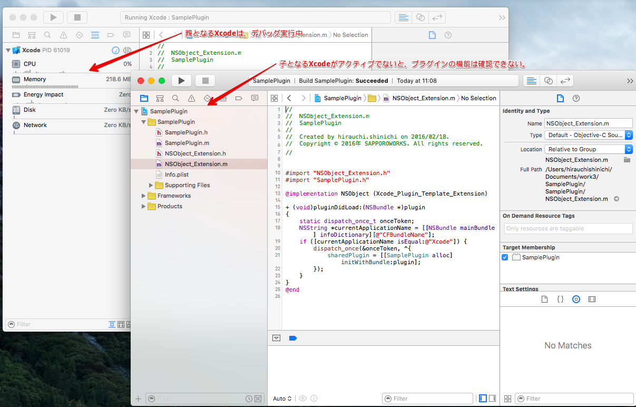Toggle library icon grid view
636x407 pixels.
(x=508, y=399)
